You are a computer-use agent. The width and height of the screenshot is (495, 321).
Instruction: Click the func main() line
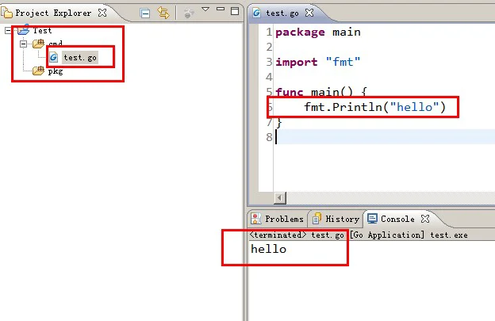click(321, 92)
